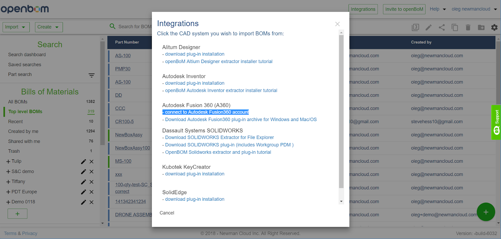The image size is (501, 239).
Task: Remove the PDT Europe folder X icon
Action: [x=91, y=192]
